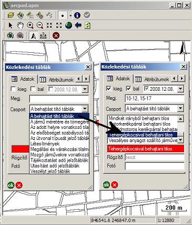This screenshot has width=192, height=225.
Task: Click the Megj. field with 10-12, 15-17
Action: [155, 98]
